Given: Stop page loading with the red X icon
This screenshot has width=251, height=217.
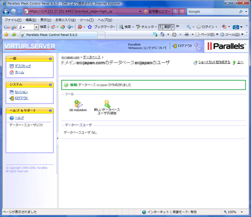Looking at the screenshot, I should pyautogui.click(x=182, y=12).
